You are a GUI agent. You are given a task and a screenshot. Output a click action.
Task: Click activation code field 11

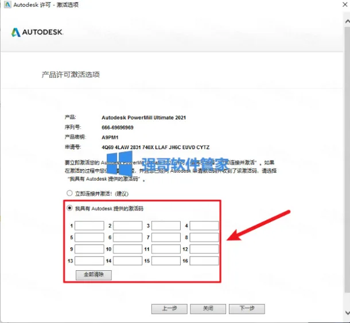pyautogui.click(x=166, y=249)
